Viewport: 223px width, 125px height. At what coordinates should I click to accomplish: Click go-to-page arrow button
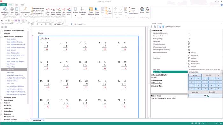(x=71, y=24)
